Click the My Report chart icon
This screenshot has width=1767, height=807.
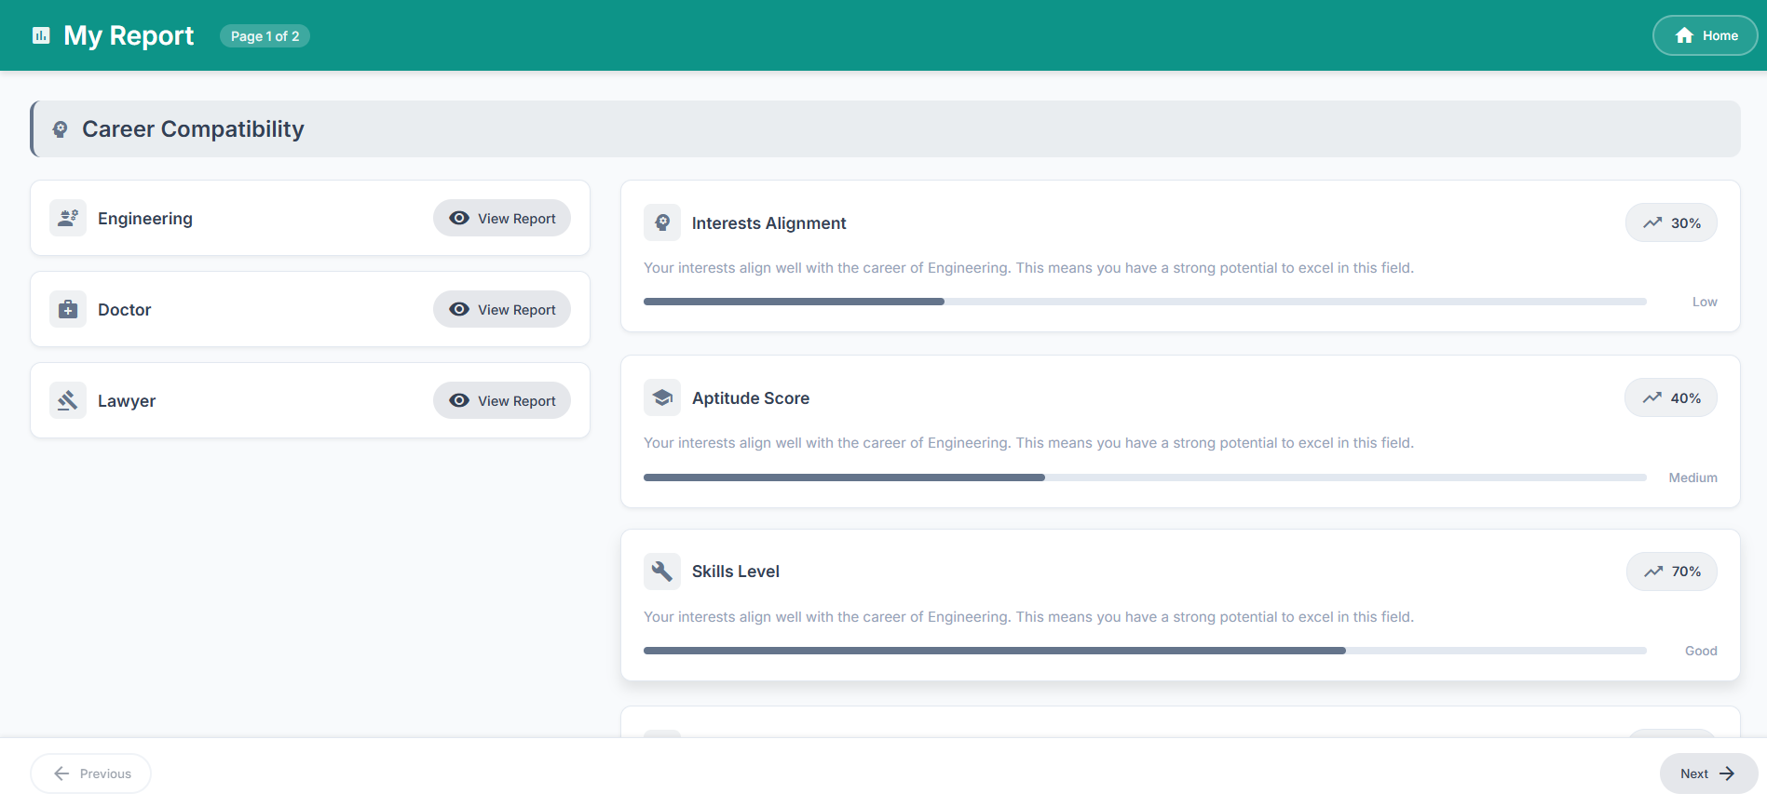pos(41,35)
